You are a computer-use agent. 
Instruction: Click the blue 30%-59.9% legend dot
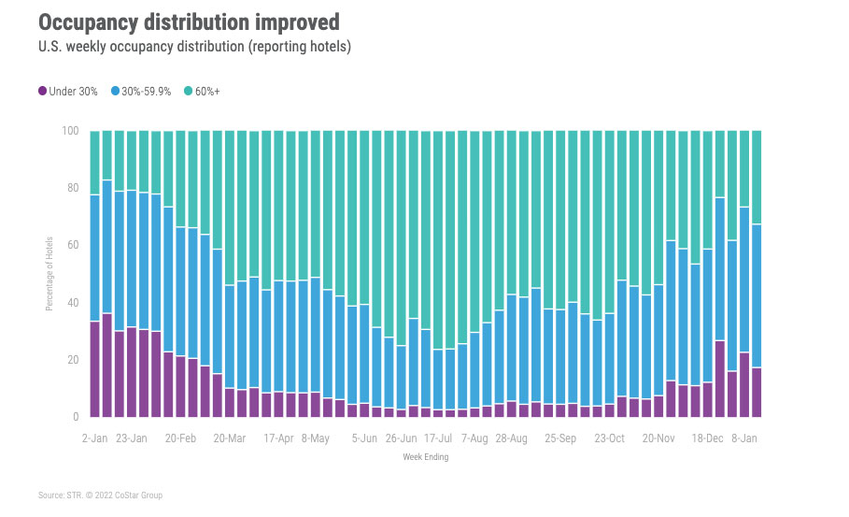(116, 91)
